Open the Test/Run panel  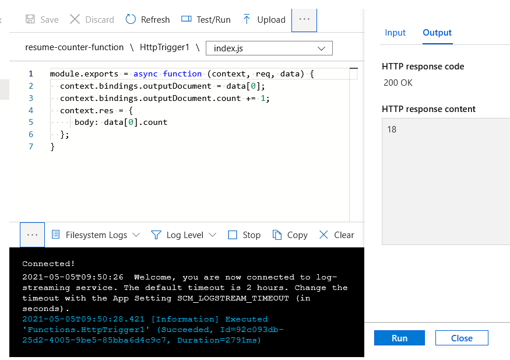coord(206,19)
